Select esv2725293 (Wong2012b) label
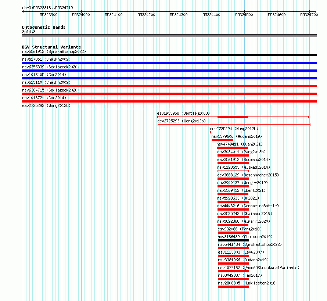Screen dimensions: 327x301 point(182,121)
